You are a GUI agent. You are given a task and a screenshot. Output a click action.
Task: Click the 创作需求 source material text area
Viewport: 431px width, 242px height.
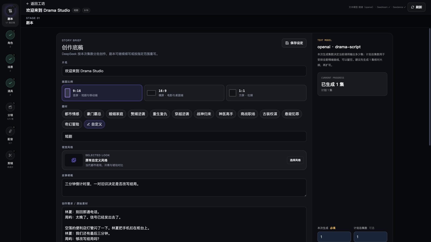tap(184, 225)
